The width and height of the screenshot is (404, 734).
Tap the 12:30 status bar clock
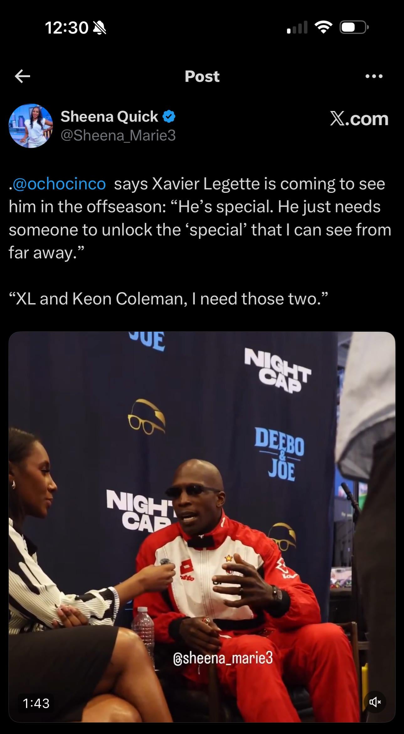pyautogui.click(x=66, y=28)
